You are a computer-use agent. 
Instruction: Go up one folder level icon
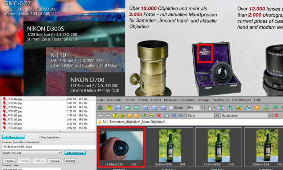pyautogui.click(x=115, y=115)
